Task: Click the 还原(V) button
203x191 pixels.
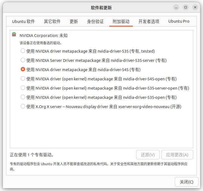Action: tap(148, 155)
